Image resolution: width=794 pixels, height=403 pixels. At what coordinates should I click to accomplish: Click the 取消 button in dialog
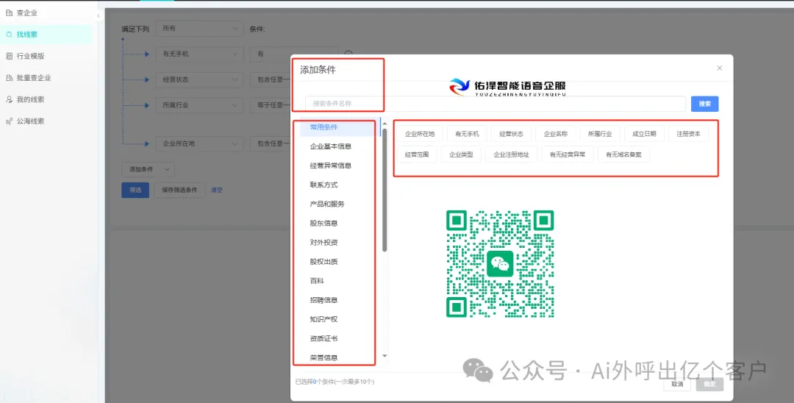click(678, 385)
